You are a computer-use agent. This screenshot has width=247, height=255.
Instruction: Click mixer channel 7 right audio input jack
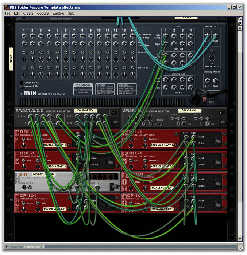point(74,44)
